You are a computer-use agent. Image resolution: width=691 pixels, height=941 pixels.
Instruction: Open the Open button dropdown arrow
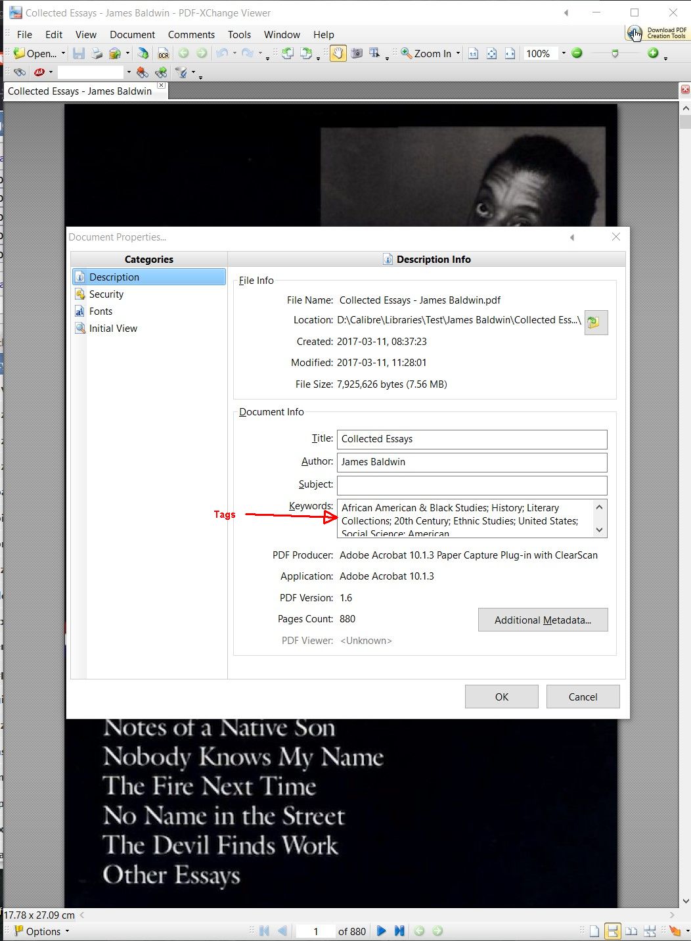(x=63, y=54)
